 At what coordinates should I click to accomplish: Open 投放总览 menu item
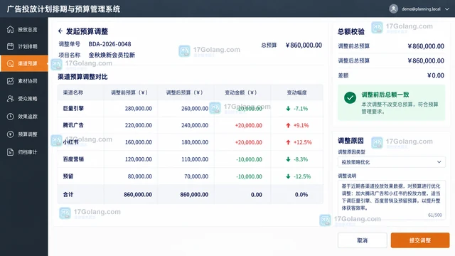pos(24,29)
